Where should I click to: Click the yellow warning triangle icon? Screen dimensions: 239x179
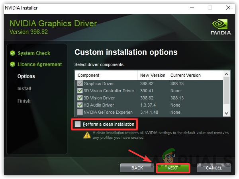[87, 135]
